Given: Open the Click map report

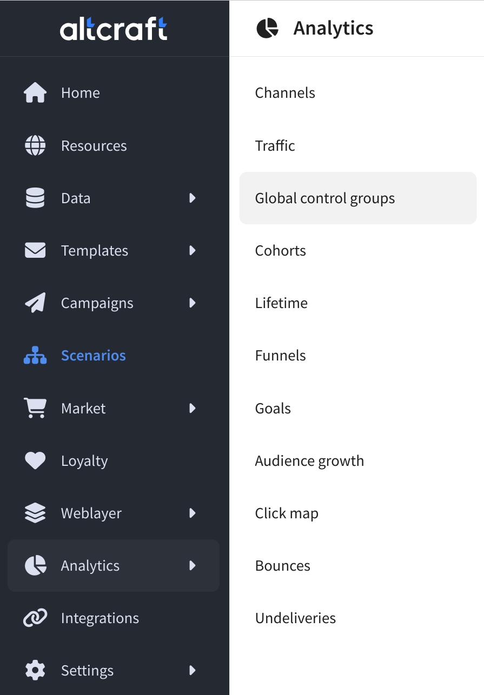Looking at the screenshot, I should 287,513.
